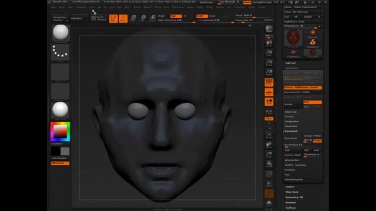The image size is (376, 211).
Task: Click the Move view icon in right shelf
Action: (x=269, y=145)
